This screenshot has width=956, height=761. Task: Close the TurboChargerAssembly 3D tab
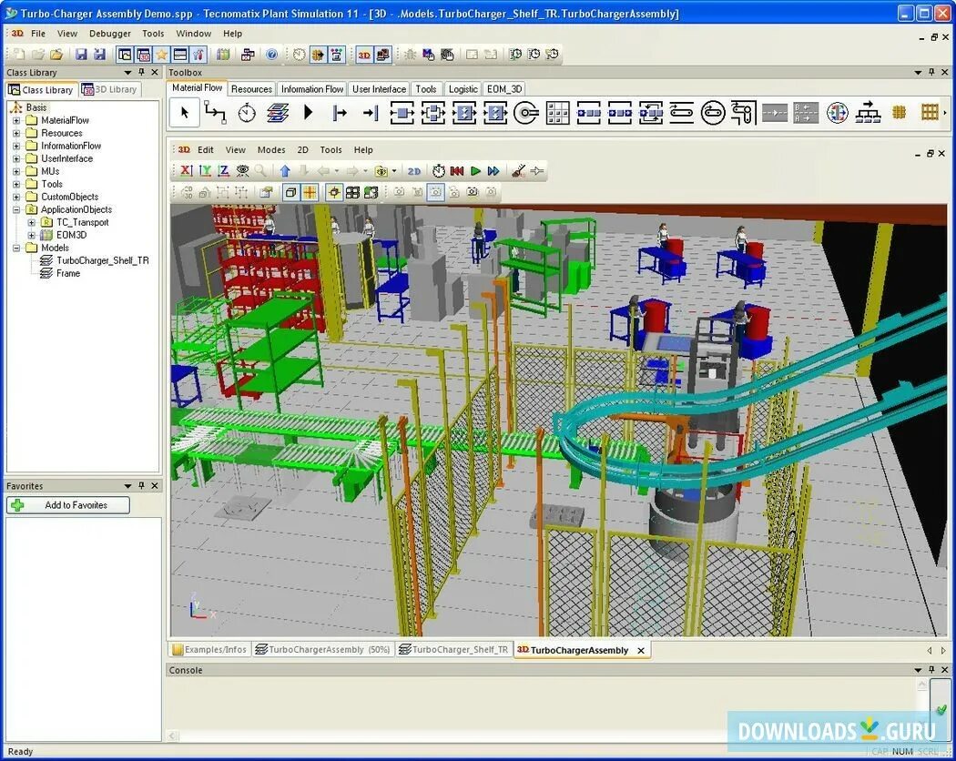641,651
